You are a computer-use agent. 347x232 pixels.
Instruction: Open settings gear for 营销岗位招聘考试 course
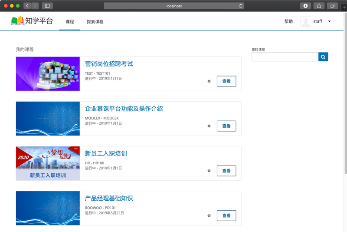pos(209,81)
